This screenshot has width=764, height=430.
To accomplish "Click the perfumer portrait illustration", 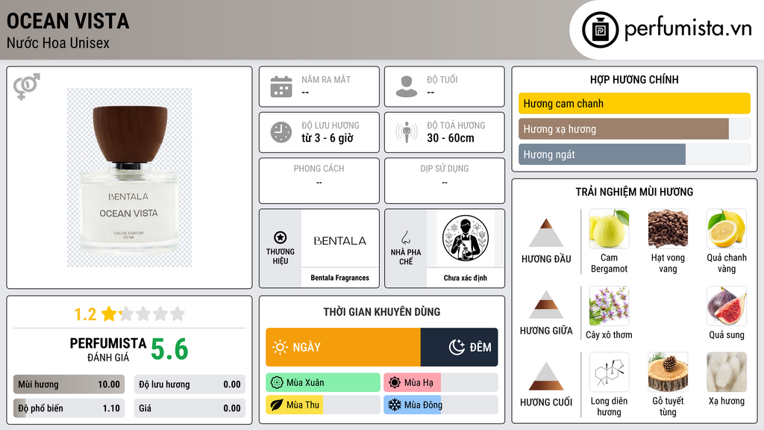I will 466,238.
